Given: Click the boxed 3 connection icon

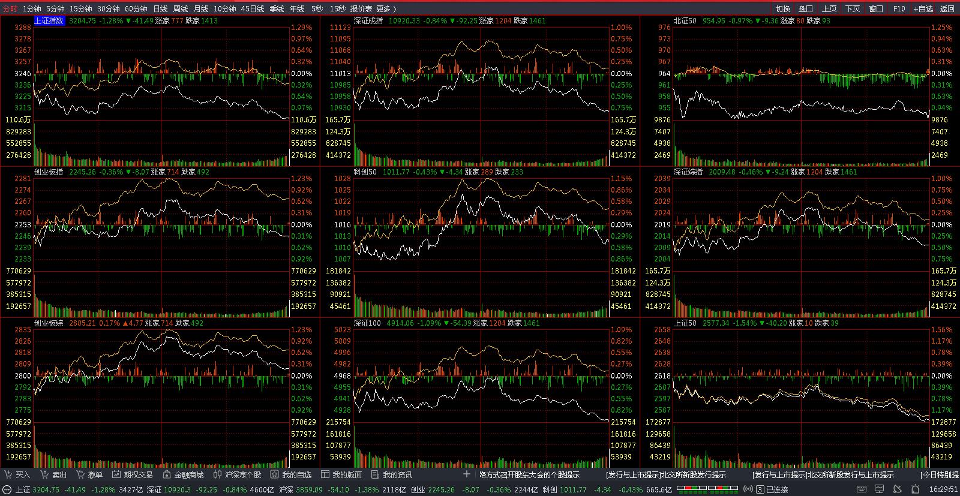Looking at the screenshot, I should tap(760, 489).
